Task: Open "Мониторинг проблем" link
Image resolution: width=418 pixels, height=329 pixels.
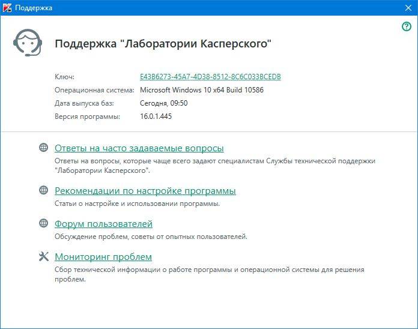Action: coord(103,257)
